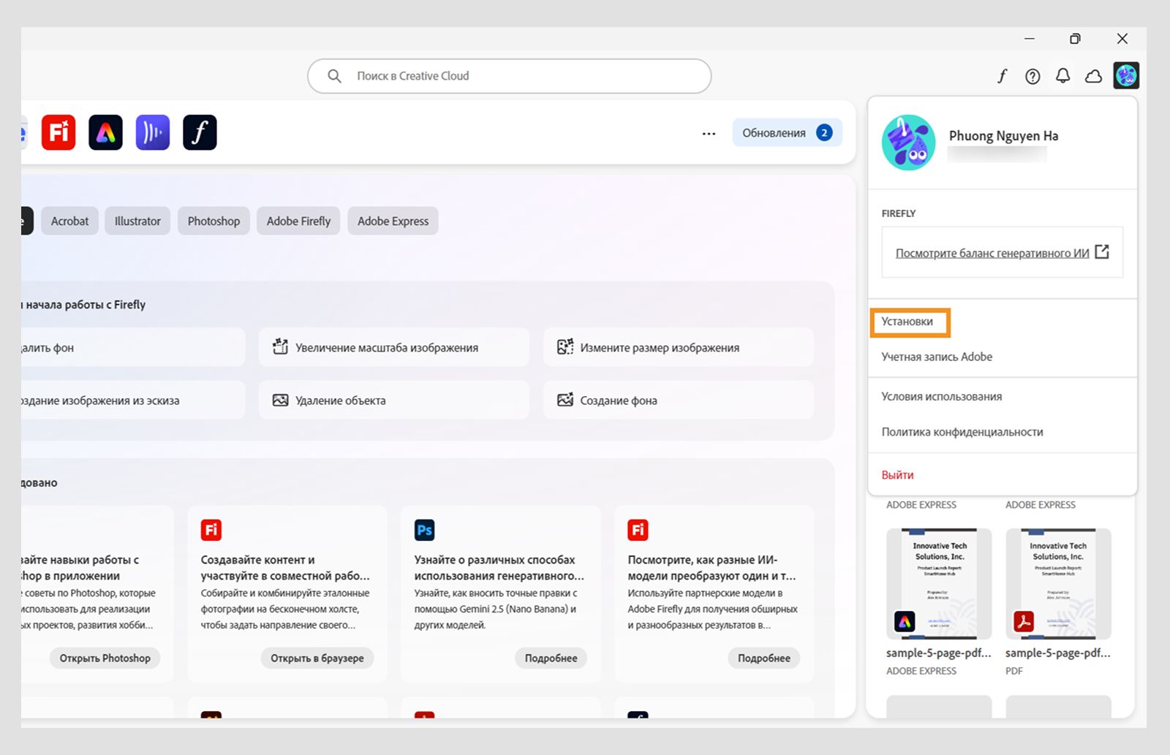This screenshot has width=1170, height=755.
Task: Choose Удаление объекта action
Action: (x=393, y=400)
